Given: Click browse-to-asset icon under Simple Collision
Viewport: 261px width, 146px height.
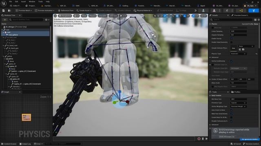Looking at the screenshot, I should click(x=243, y=49).
